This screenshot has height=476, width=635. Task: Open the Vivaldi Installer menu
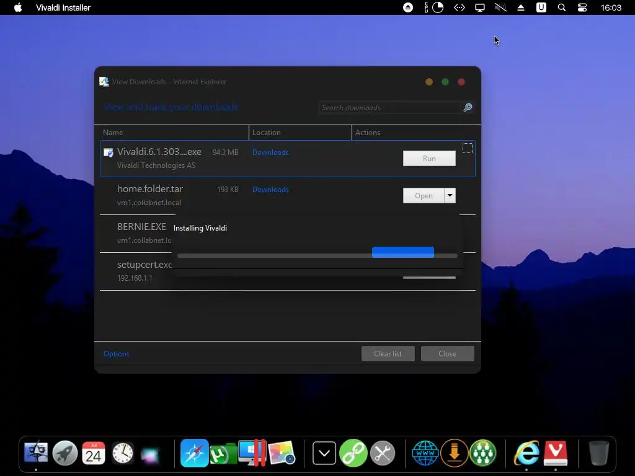[x=63, y=7]
